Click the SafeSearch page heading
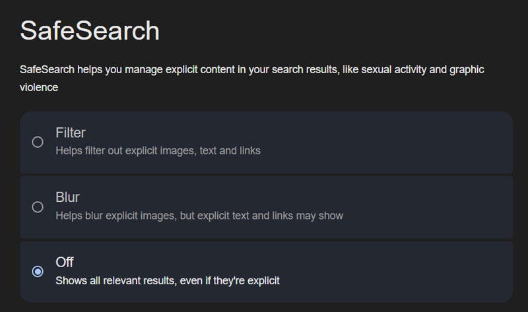 click(90, 31)
